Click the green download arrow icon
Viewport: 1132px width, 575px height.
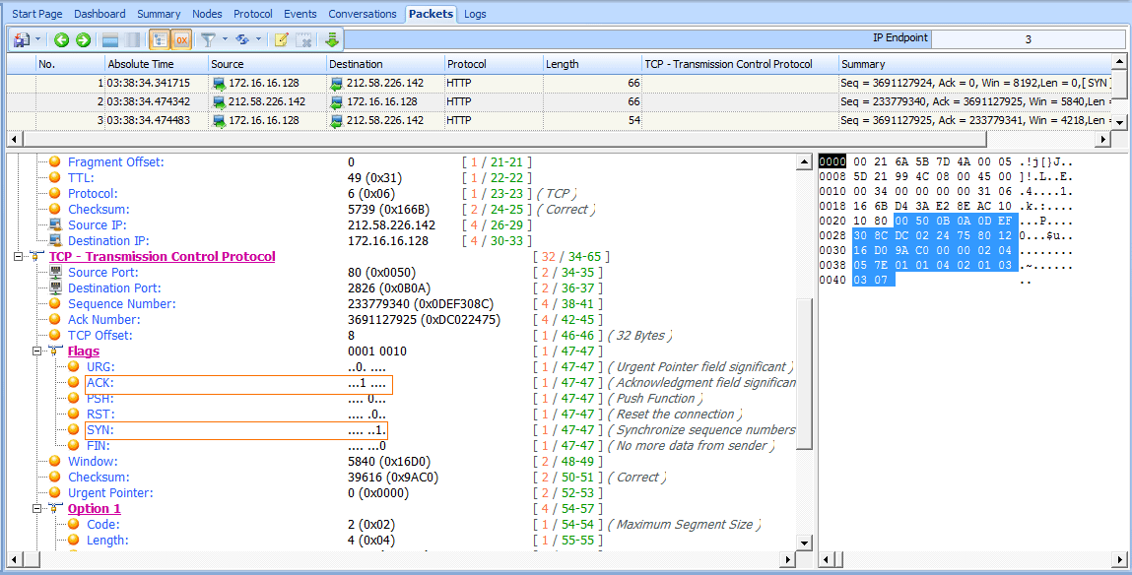click(x=332, y=40)
